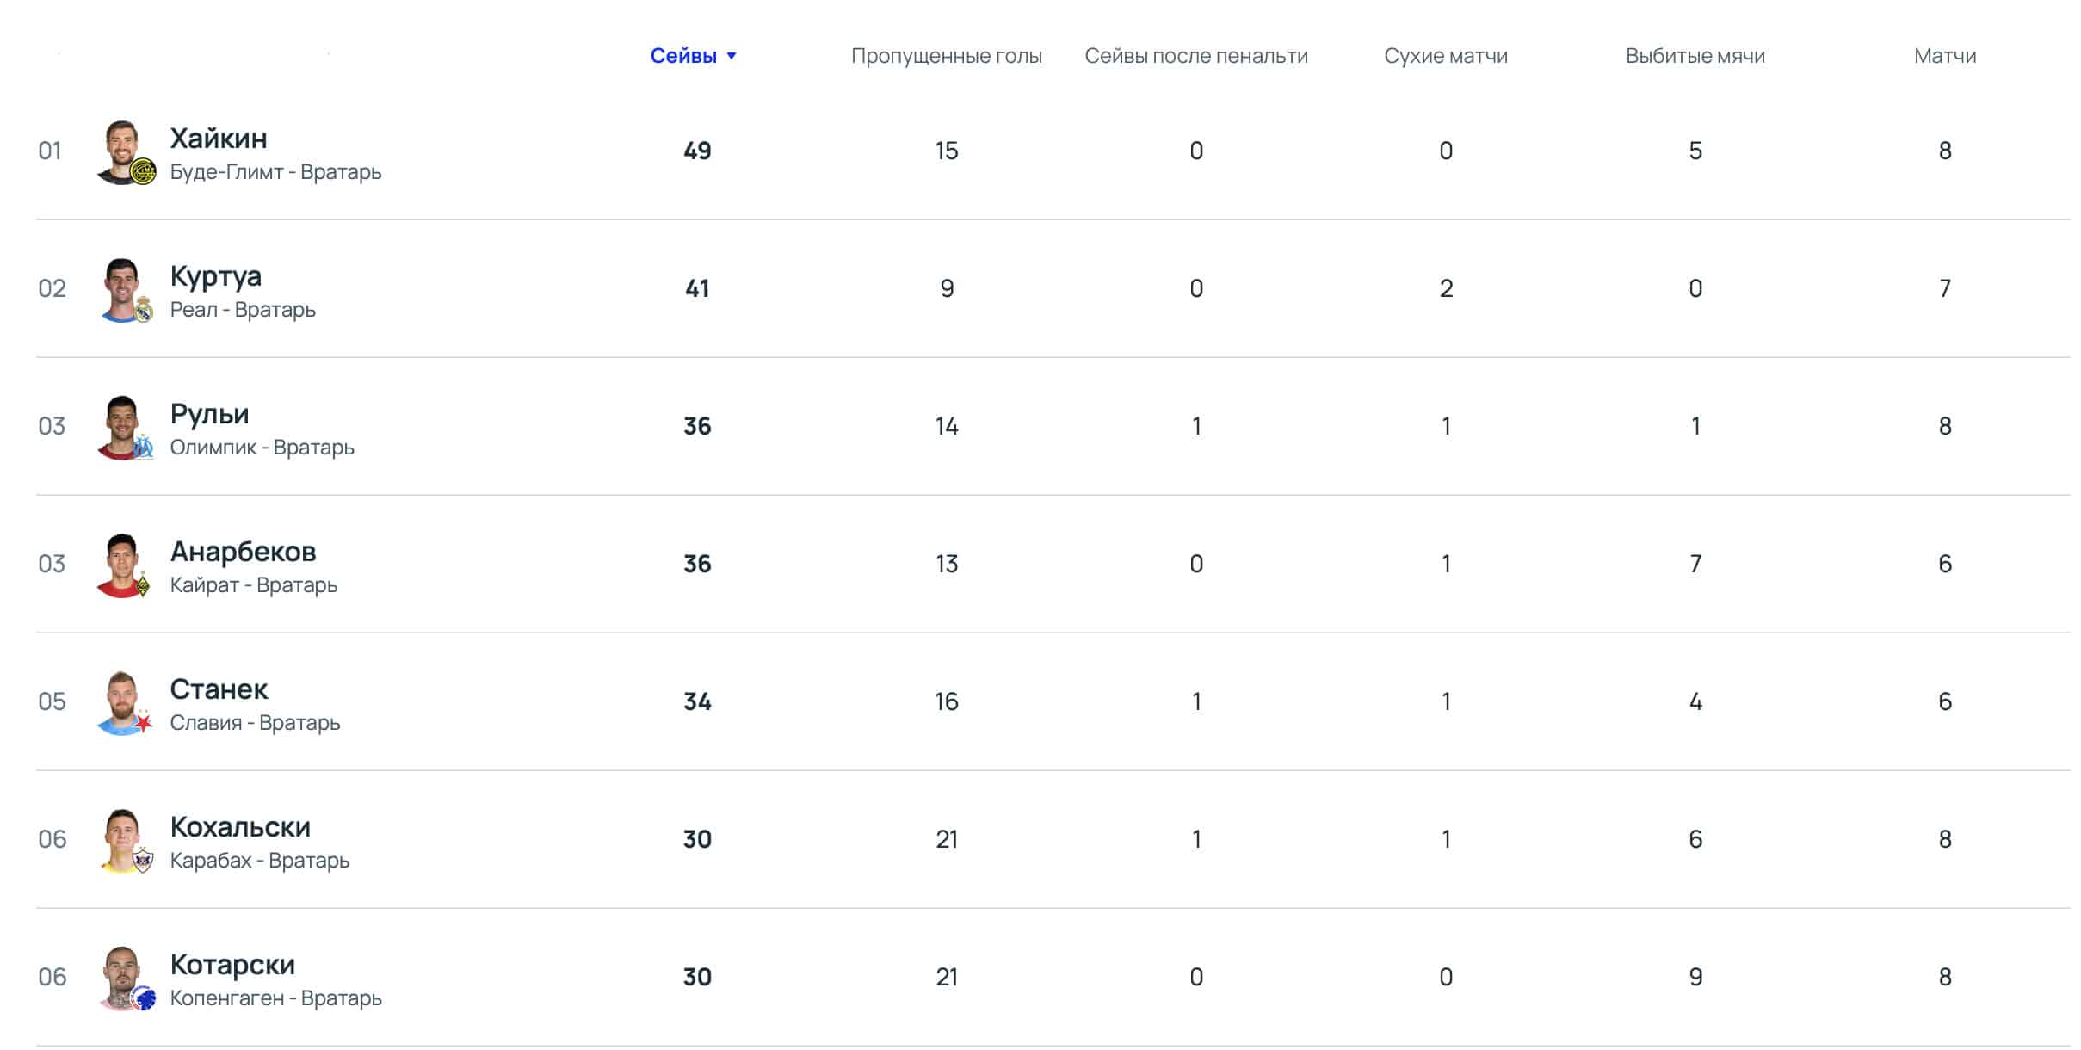Open the Хайкин player name link
Viewport: 2081px width, 1050px height.
point(219,139)
